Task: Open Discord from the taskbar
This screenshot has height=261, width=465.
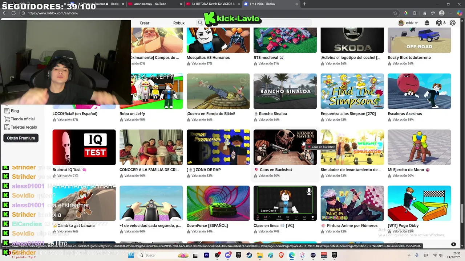Action: (228, 255)
